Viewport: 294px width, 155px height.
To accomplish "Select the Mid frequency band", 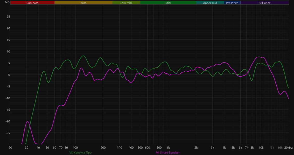I will (168, 3).
